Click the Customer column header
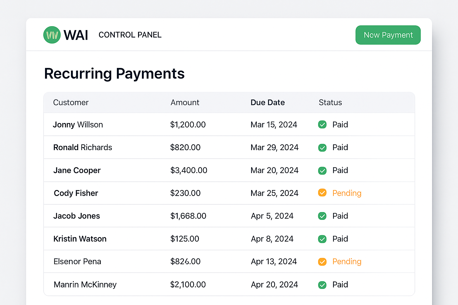458x305 pixels. click(x=71, y=102)
